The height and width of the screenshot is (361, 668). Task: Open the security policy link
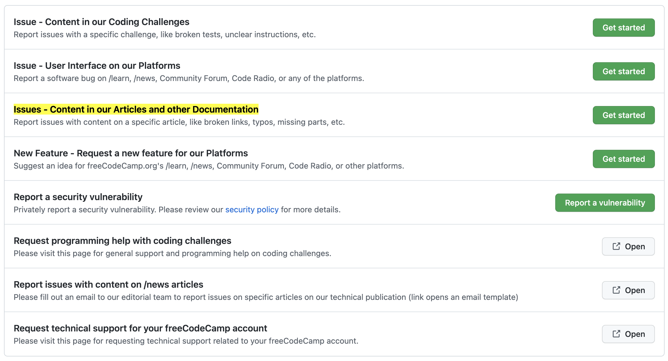[252, 209]
